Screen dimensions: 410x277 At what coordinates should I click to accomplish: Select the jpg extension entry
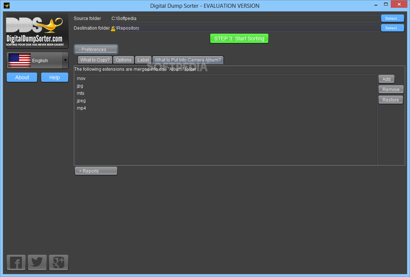pos(225,86)
